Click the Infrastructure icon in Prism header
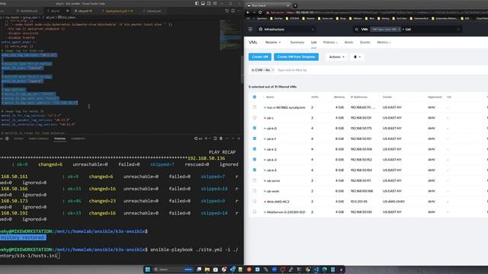Screen dimensions: 488x274 261,29
